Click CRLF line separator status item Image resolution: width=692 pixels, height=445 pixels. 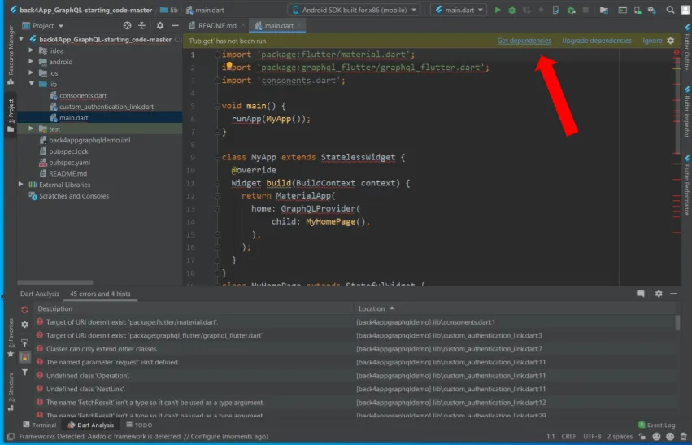point(568,436)
